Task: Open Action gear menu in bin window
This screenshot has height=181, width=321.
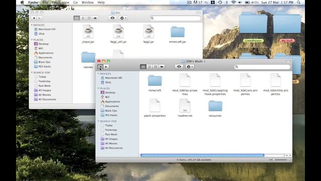Action: tap(123, 18)
